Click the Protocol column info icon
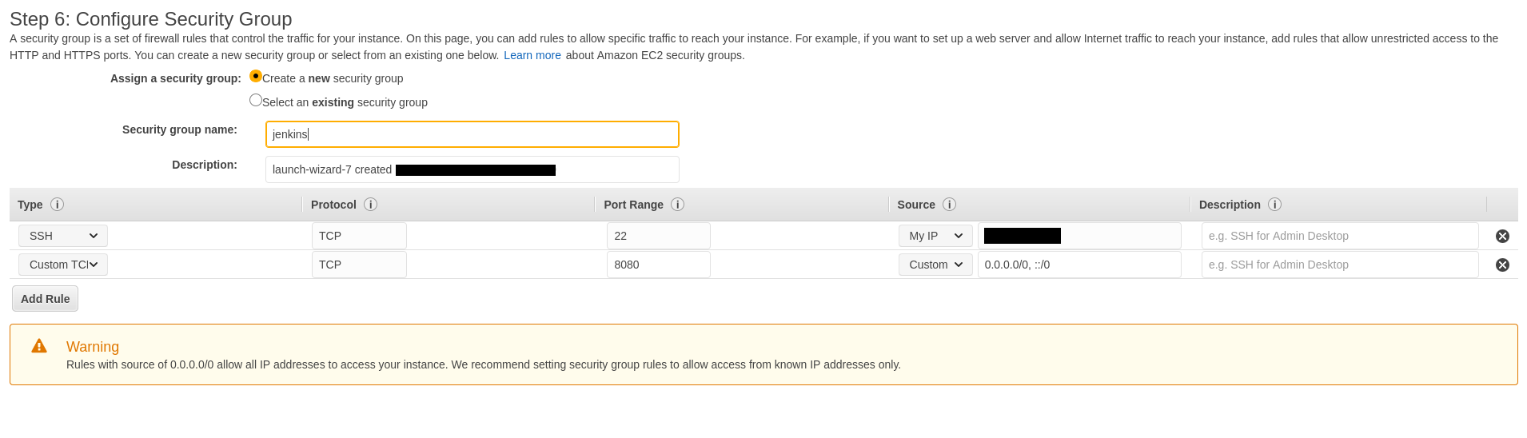1527x438 pixels. [x=370, y=205]
